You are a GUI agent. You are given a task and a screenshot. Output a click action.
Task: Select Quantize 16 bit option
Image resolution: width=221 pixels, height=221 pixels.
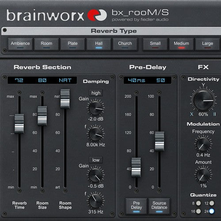coord(198,211)
